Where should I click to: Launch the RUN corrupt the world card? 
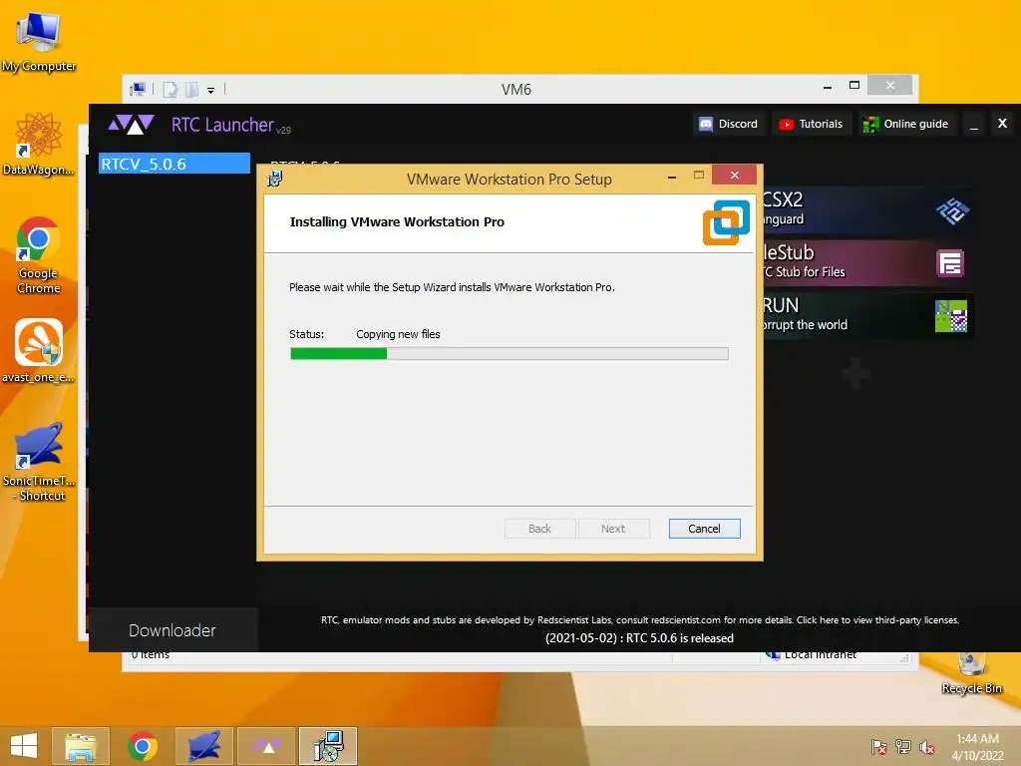(x=868, y=315)
